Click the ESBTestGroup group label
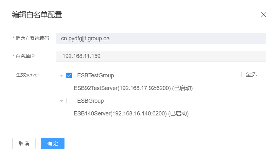This screenshot has width=276, height=163. [96, 75]
